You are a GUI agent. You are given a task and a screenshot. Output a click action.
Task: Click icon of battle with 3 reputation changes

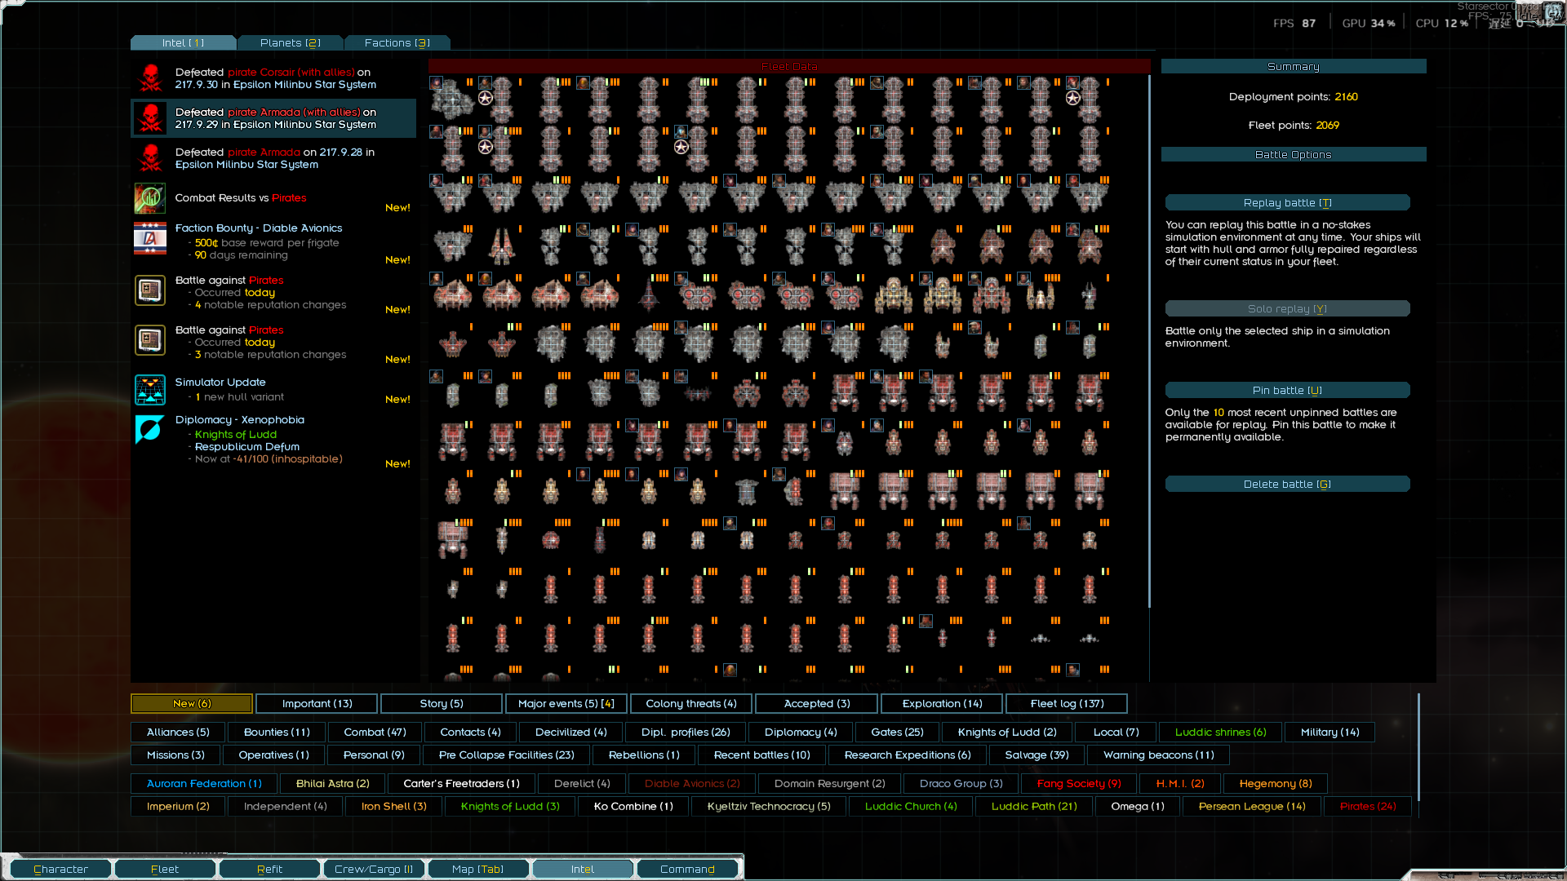[150, 340]
